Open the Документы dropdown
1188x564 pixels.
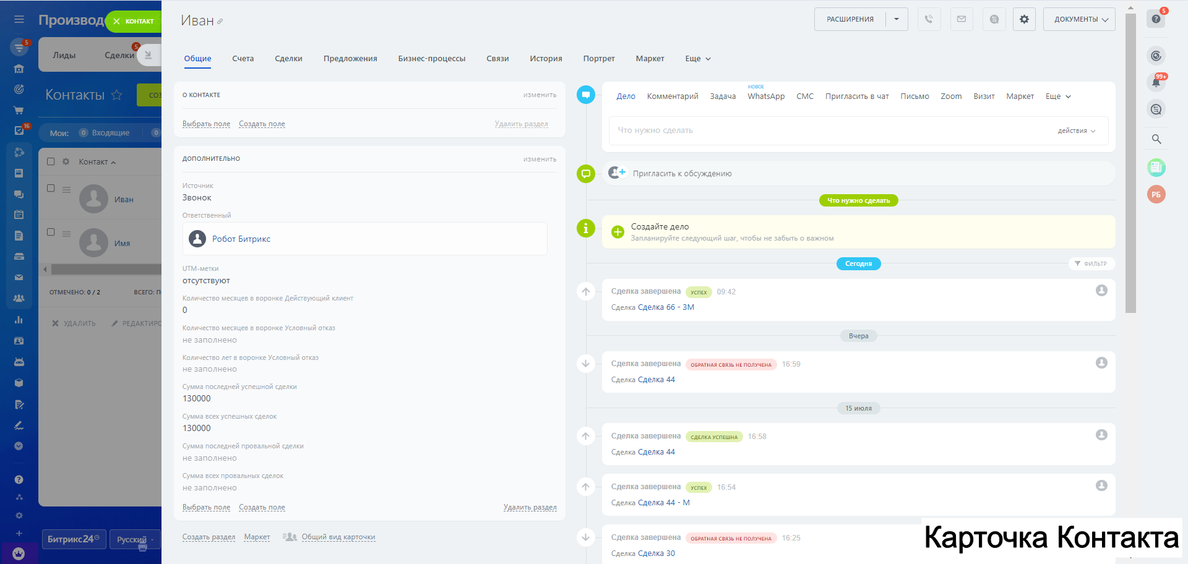[1079, 19]
